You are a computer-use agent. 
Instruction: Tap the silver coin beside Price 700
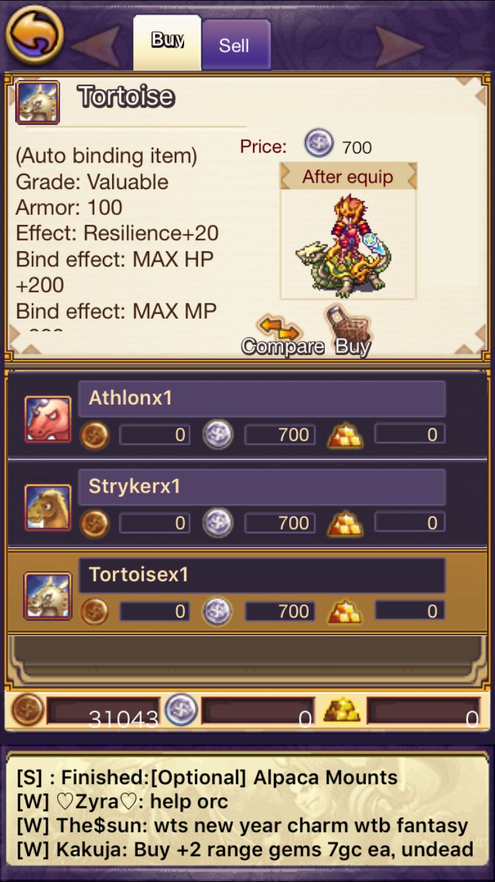point(319,143)
